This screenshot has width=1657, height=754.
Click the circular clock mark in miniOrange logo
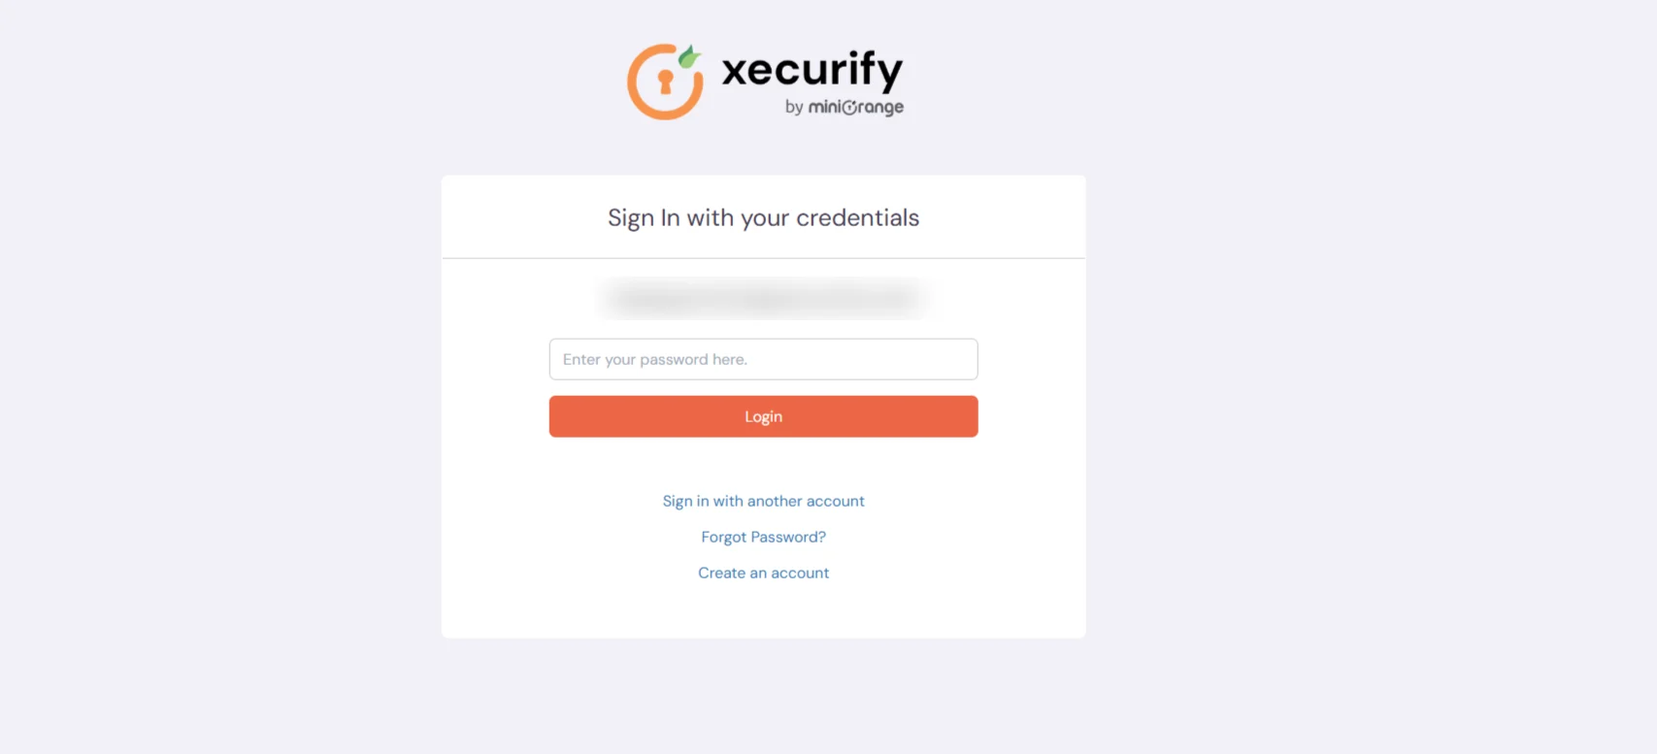coord(849,107)
